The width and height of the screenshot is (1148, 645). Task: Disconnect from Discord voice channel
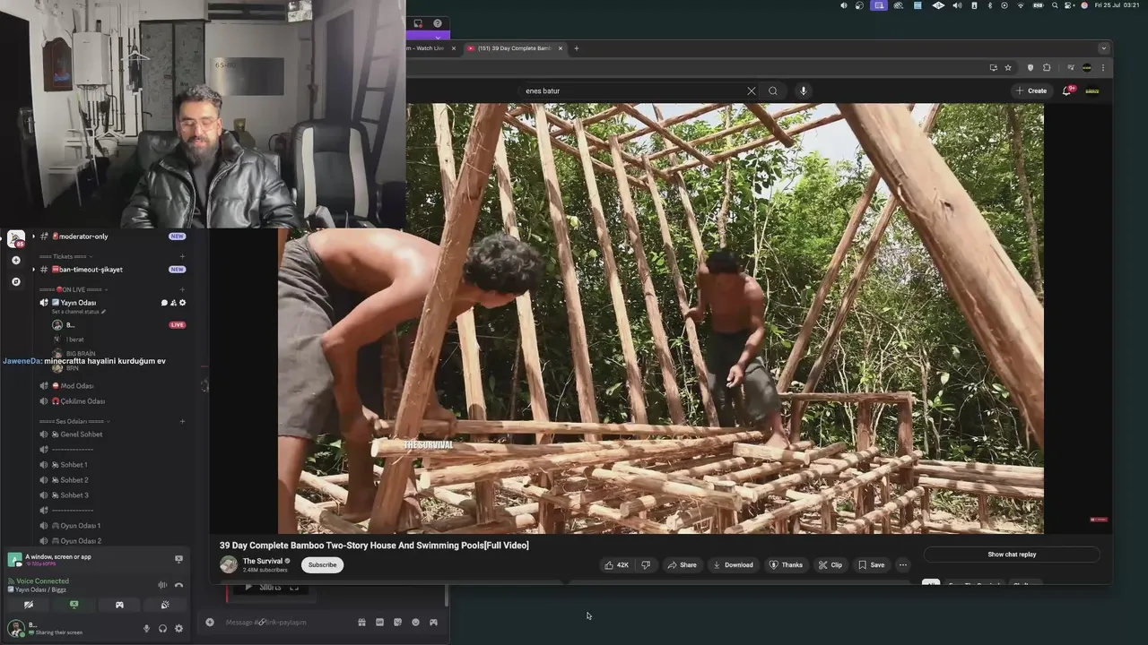[178, 585]
